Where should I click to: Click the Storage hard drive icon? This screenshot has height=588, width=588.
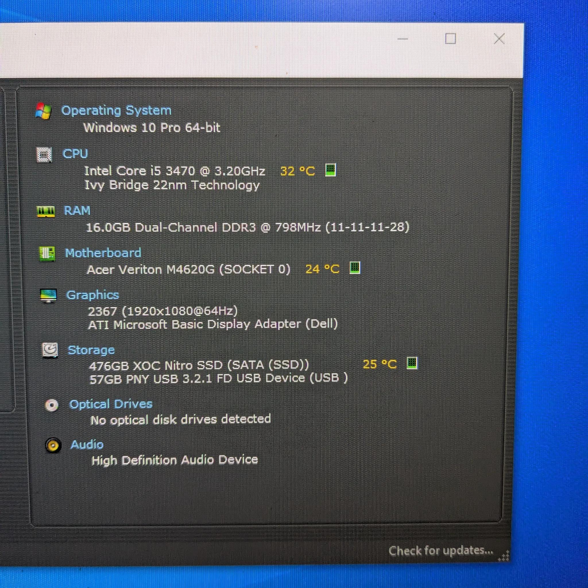point(50,350)
